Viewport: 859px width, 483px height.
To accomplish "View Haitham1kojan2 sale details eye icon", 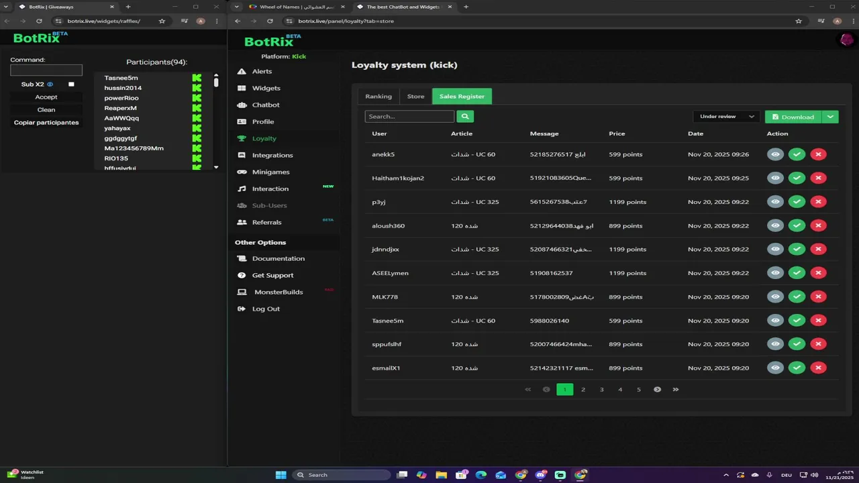I will 775,178.
